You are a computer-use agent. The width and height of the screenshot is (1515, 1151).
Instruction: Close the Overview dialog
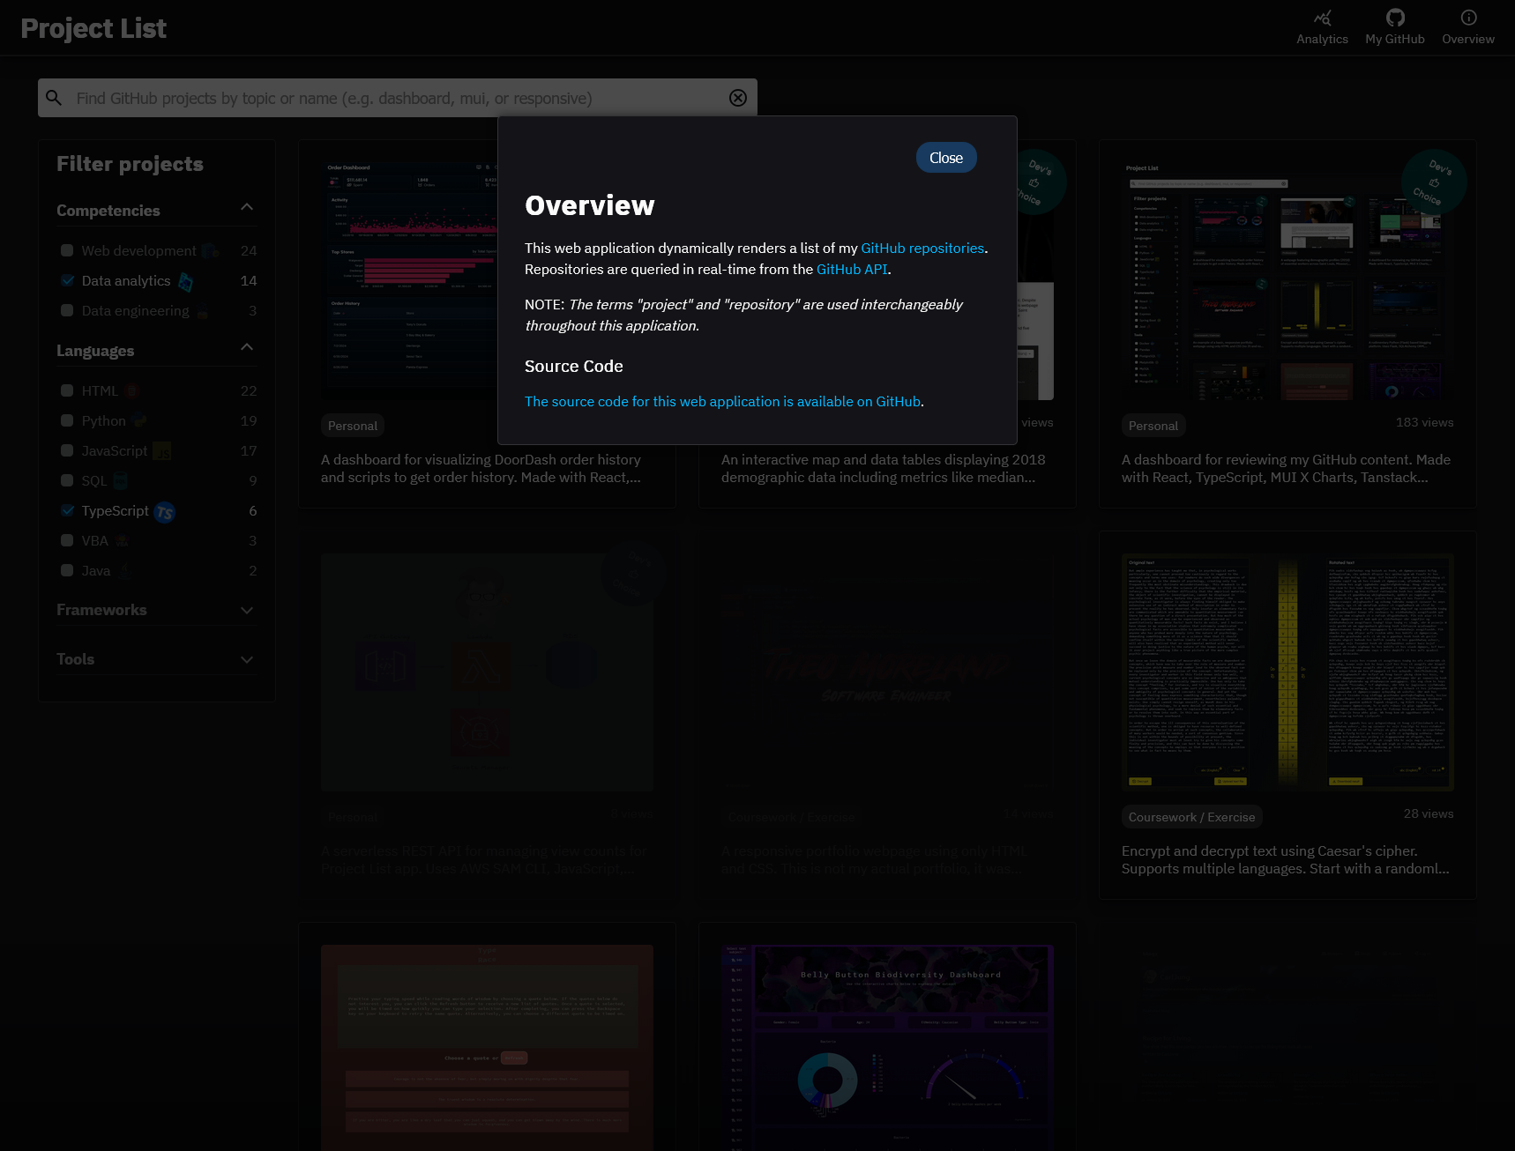coord(945,158)
